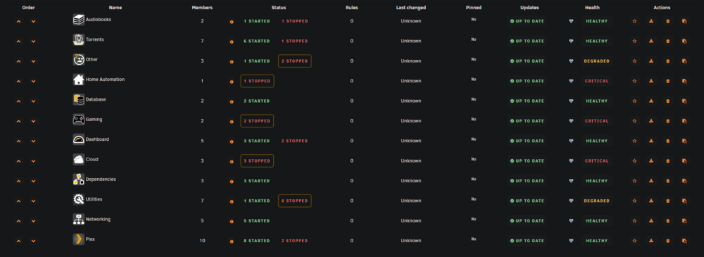Move Audiobooks folder down with chevron
704x257 pixels.
[33, 21]
